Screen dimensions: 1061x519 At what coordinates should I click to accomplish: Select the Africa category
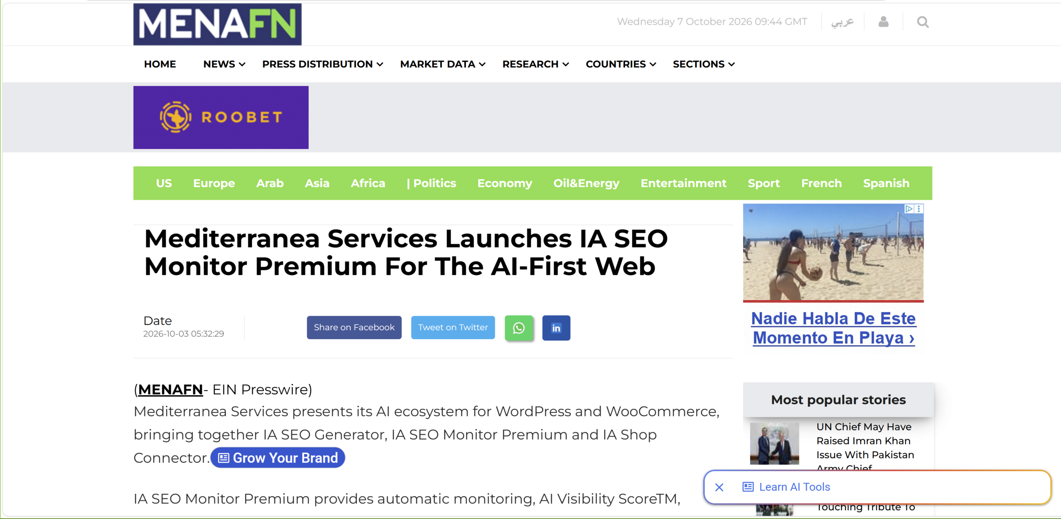(x=368, y=183)
